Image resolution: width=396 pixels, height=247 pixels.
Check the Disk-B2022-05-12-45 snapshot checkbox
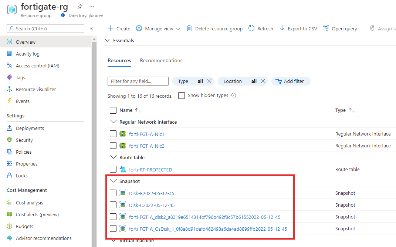coord(113,193)
